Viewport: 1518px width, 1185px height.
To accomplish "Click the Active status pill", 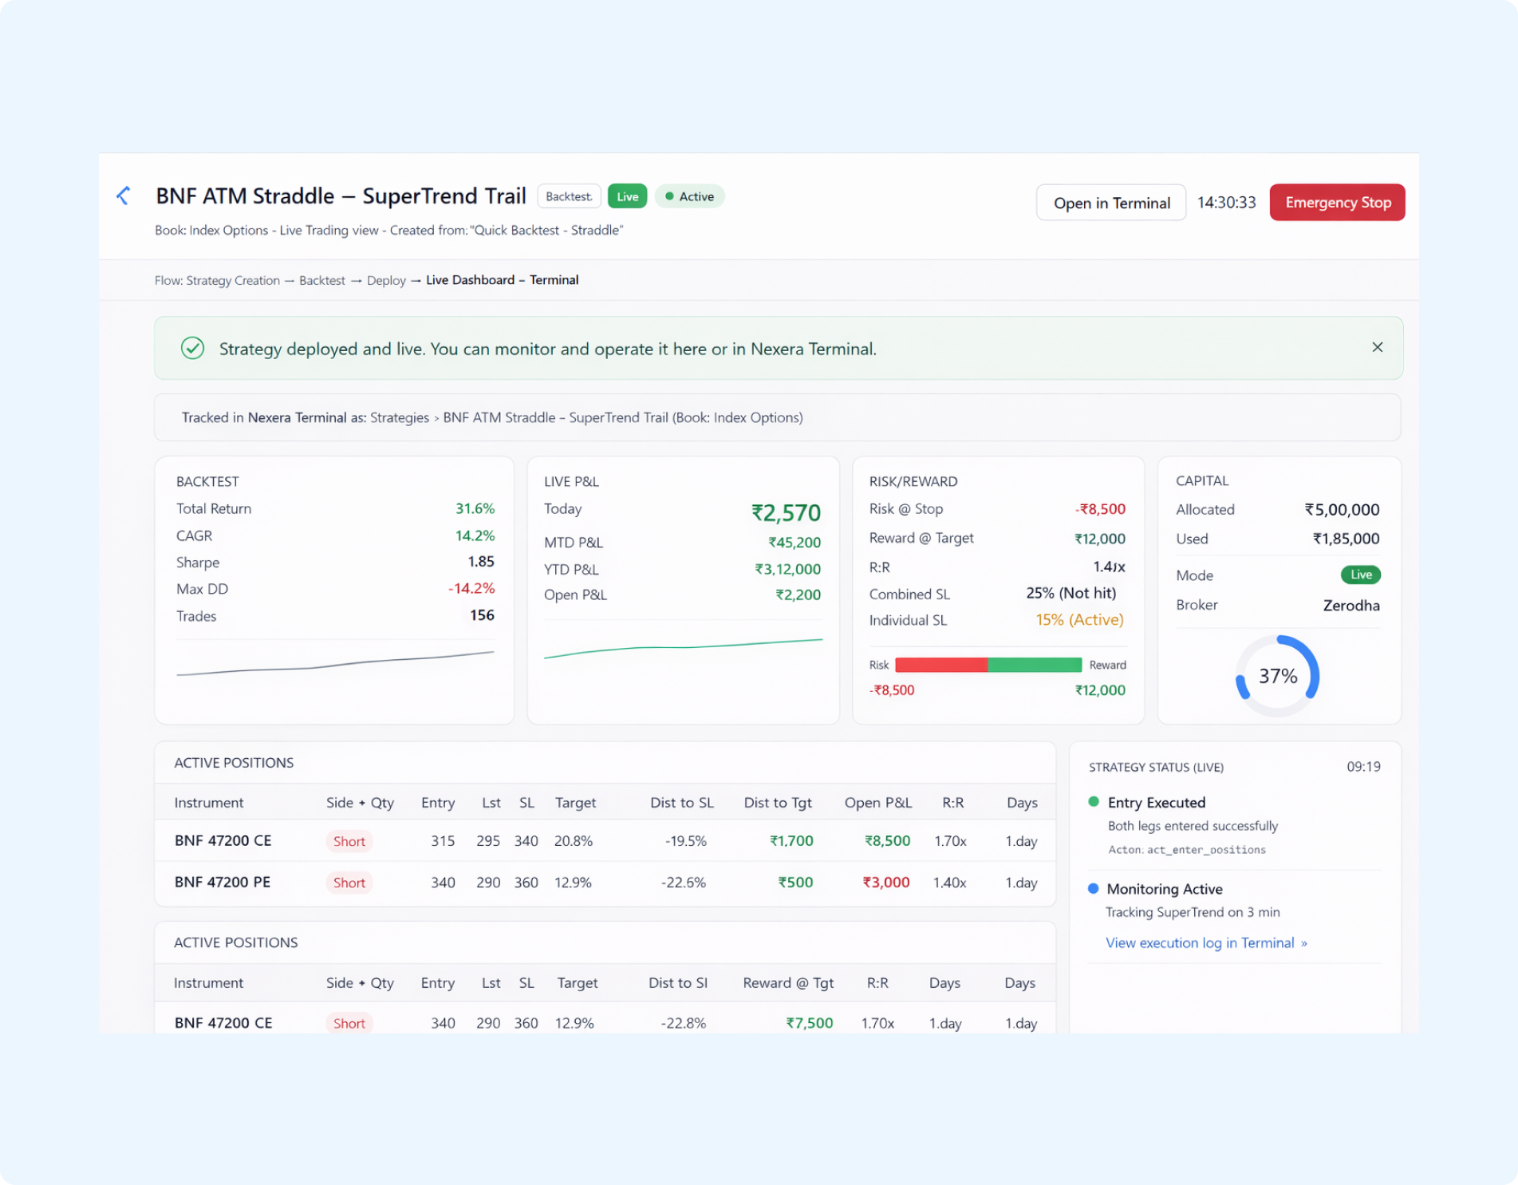I will click(690, 196).
